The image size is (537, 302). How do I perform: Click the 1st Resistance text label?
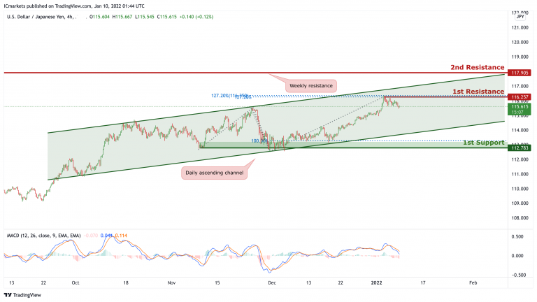click(x=478, y=92)
